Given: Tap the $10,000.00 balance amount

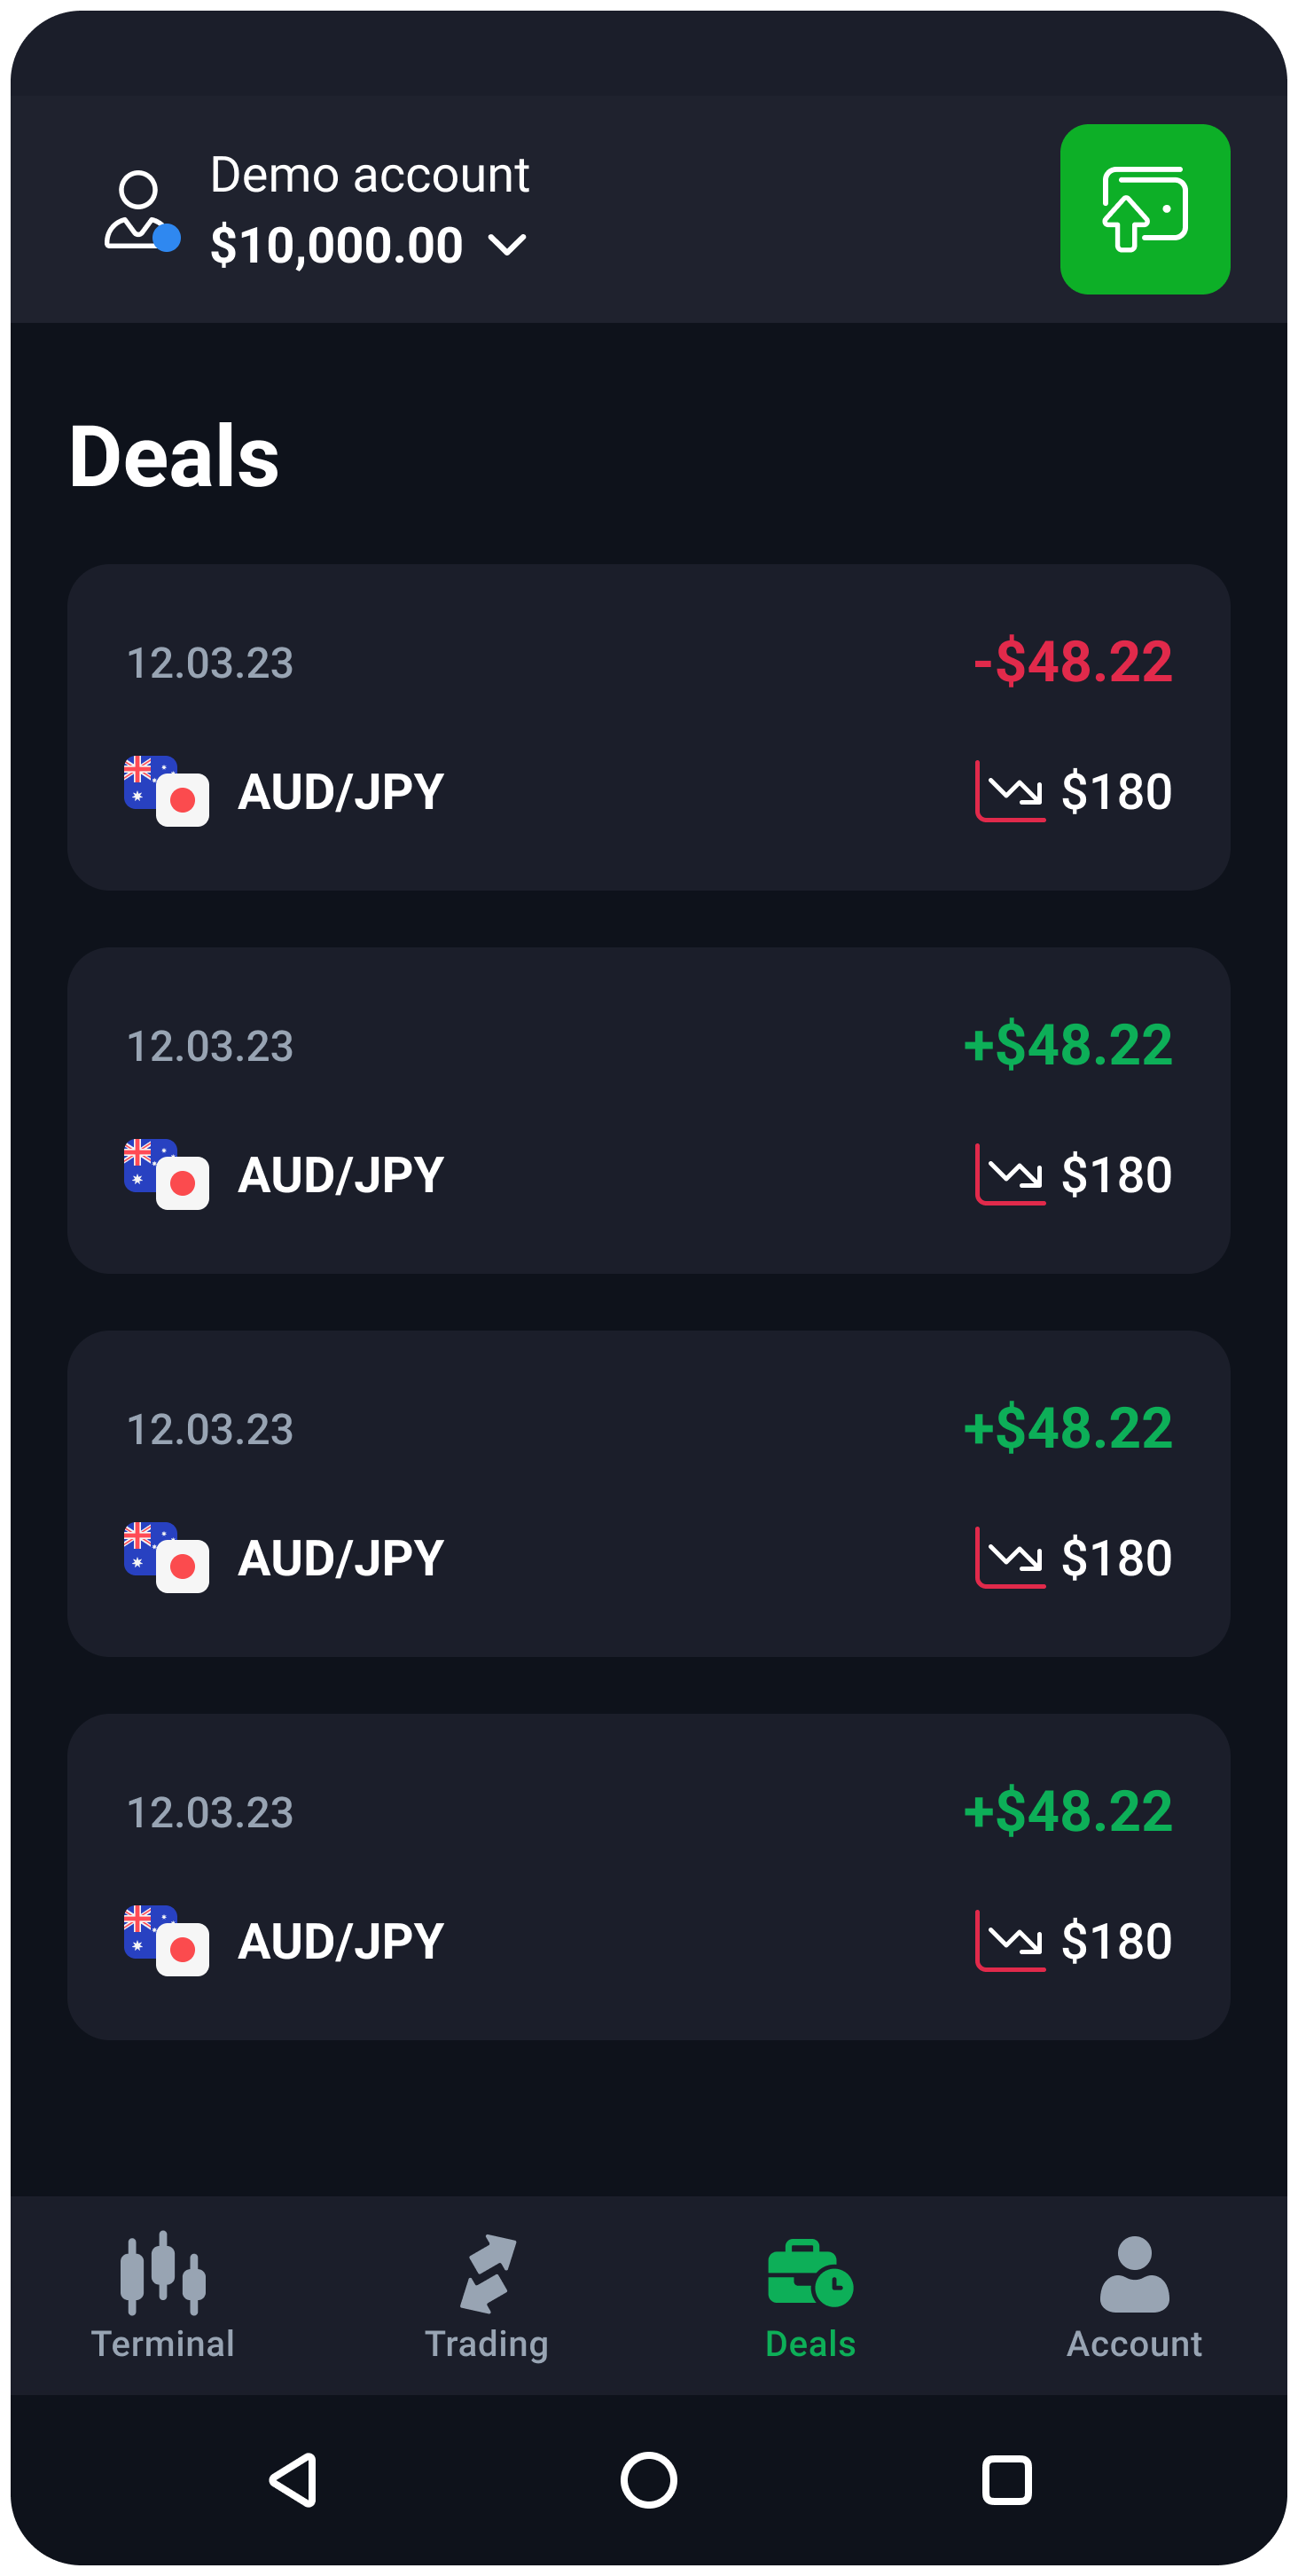Looking at the screenshot, I should point(337,246).
